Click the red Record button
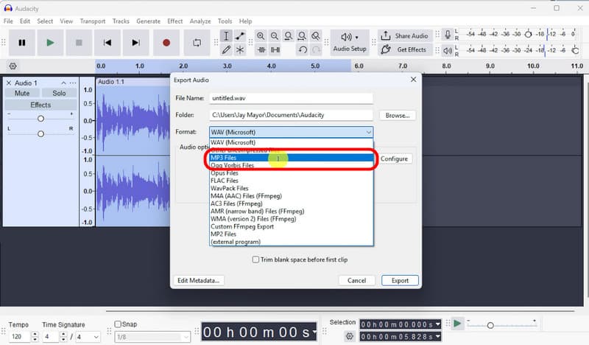 pyautogui.click(x=166, y=43)
